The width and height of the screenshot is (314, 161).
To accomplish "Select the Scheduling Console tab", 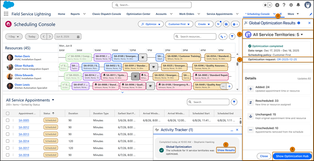I will pos(258,14).
